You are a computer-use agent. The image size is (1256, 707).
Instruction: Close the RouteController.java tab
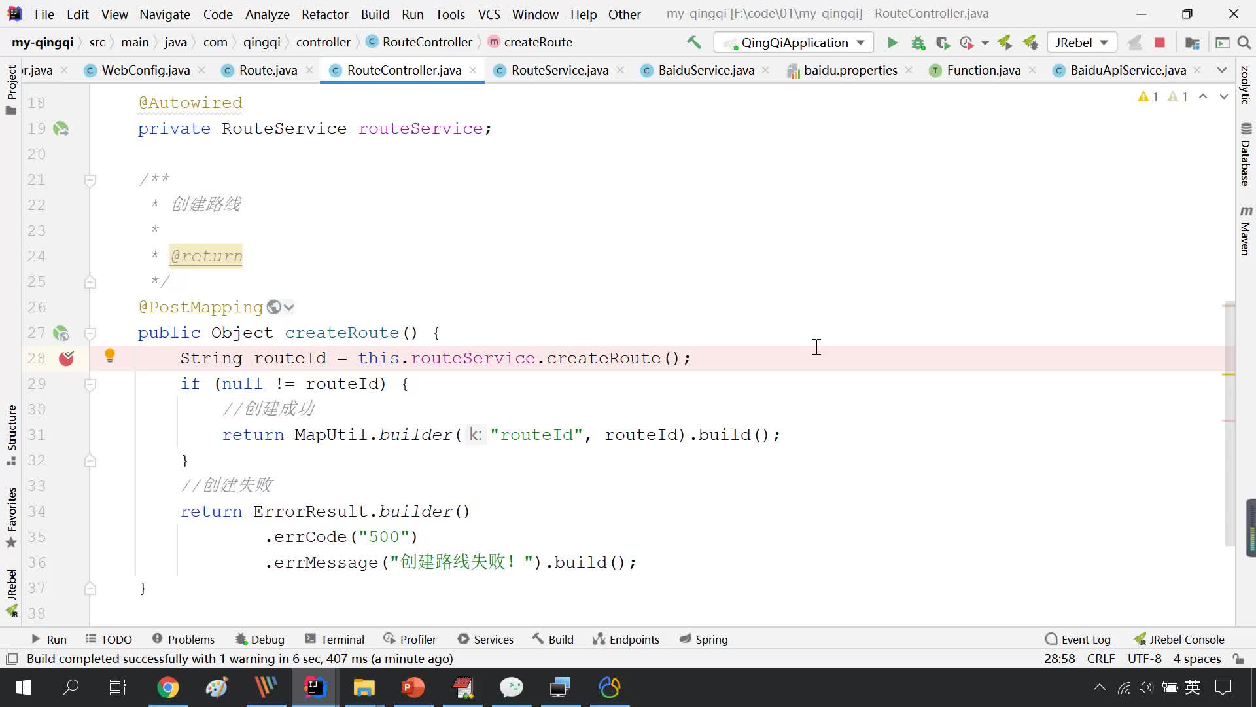[472, 70]
